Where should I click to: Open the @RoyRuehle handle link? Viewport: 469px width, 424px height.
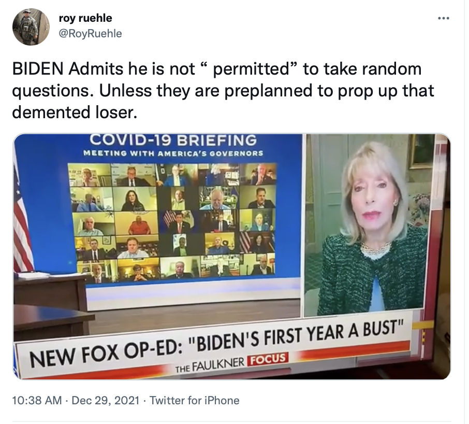point(90,34)
